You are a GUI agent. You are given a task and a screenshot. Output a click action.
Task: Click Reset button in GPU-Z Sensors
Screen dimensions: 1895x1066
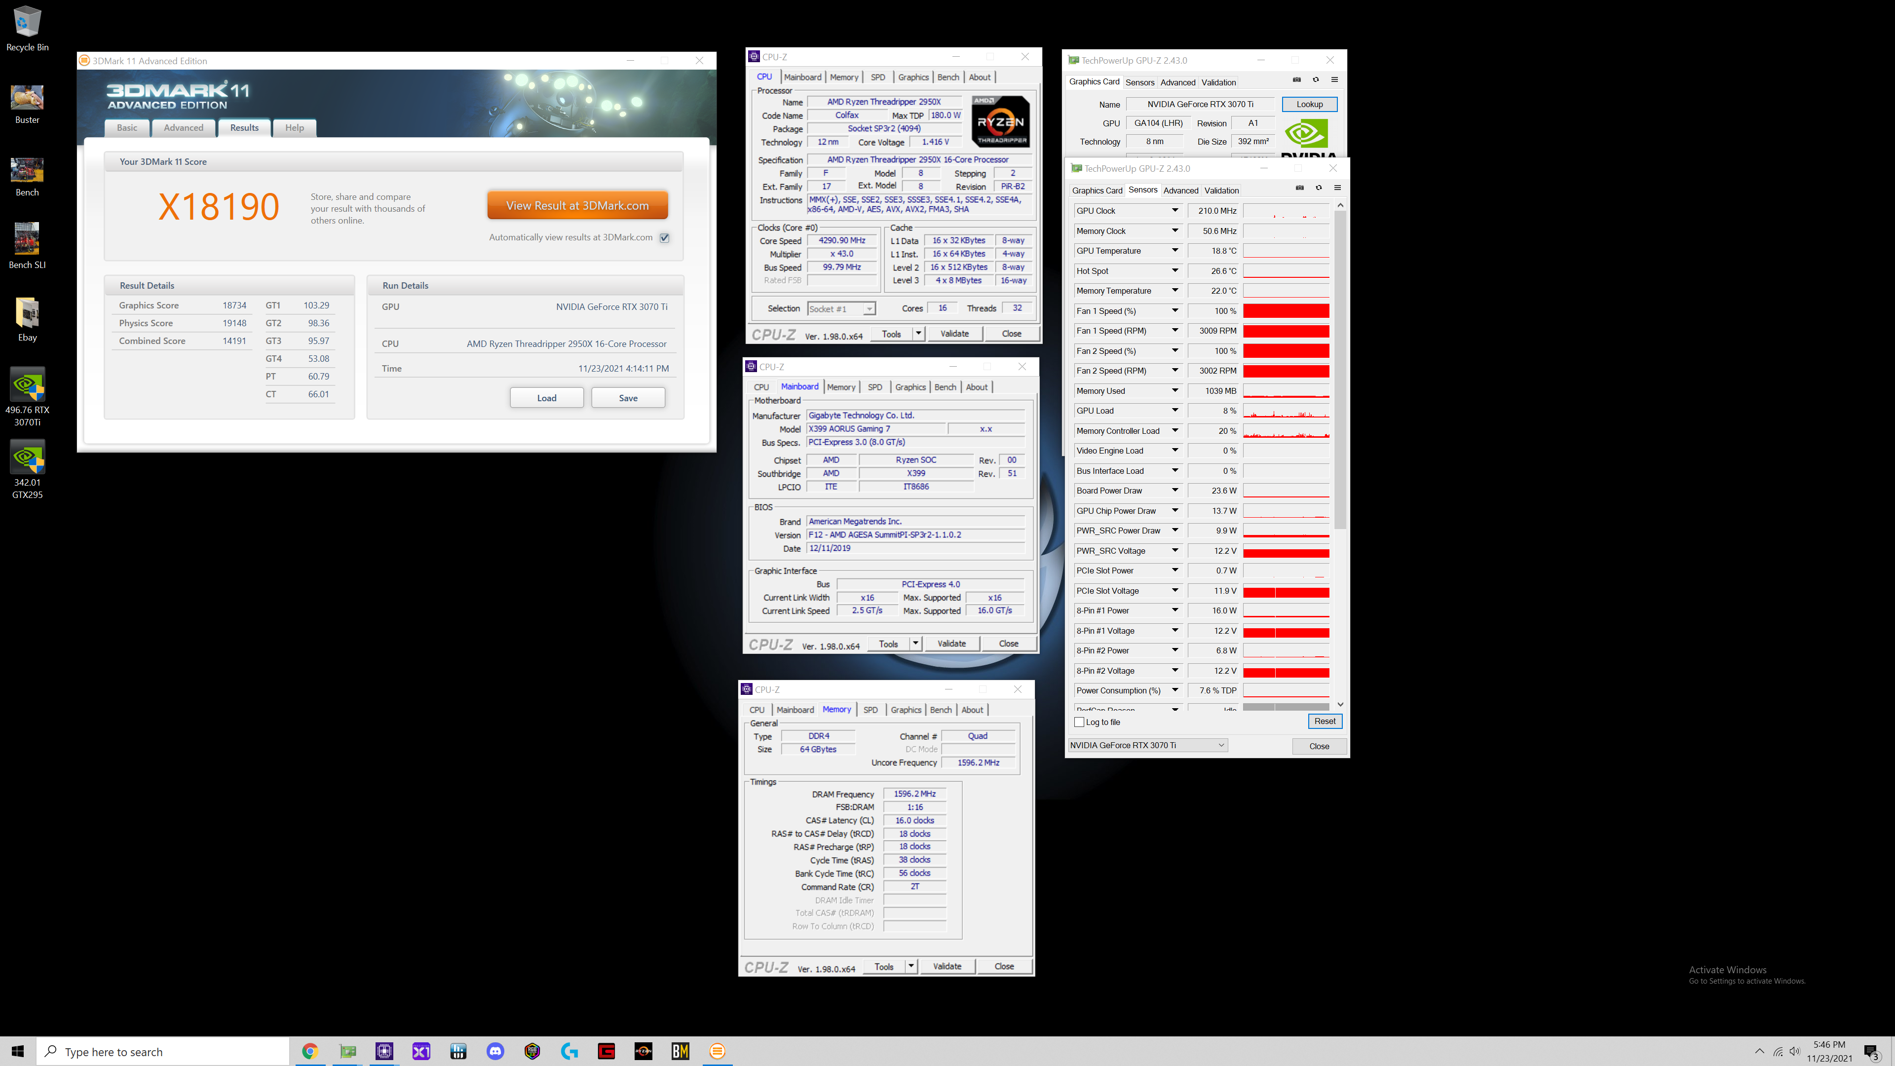tap(1325, 721)
